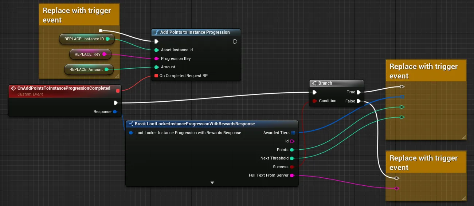Screen dimensions: 474x206
Task: Expand hidden pins arrow on Break node
Action: tap(212, 183)
